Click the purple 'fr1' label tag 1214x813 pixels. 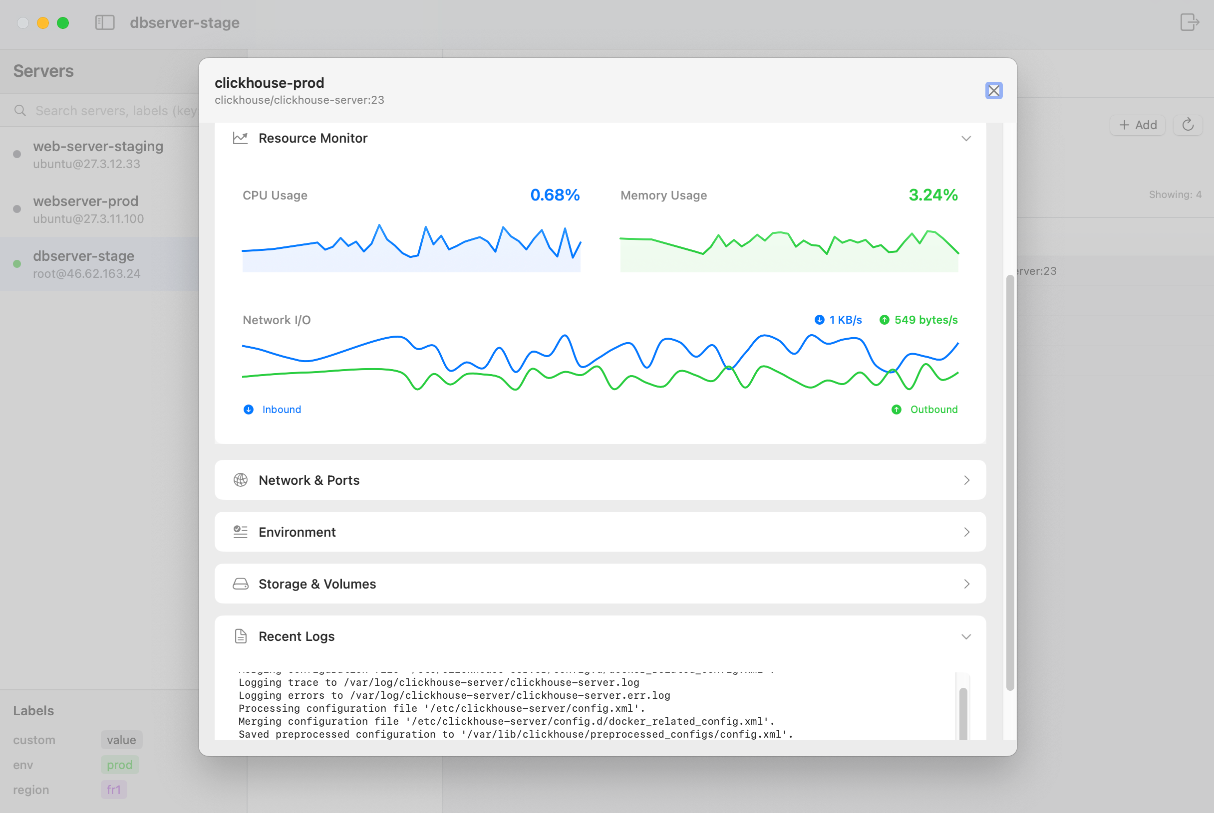point(114,790)
